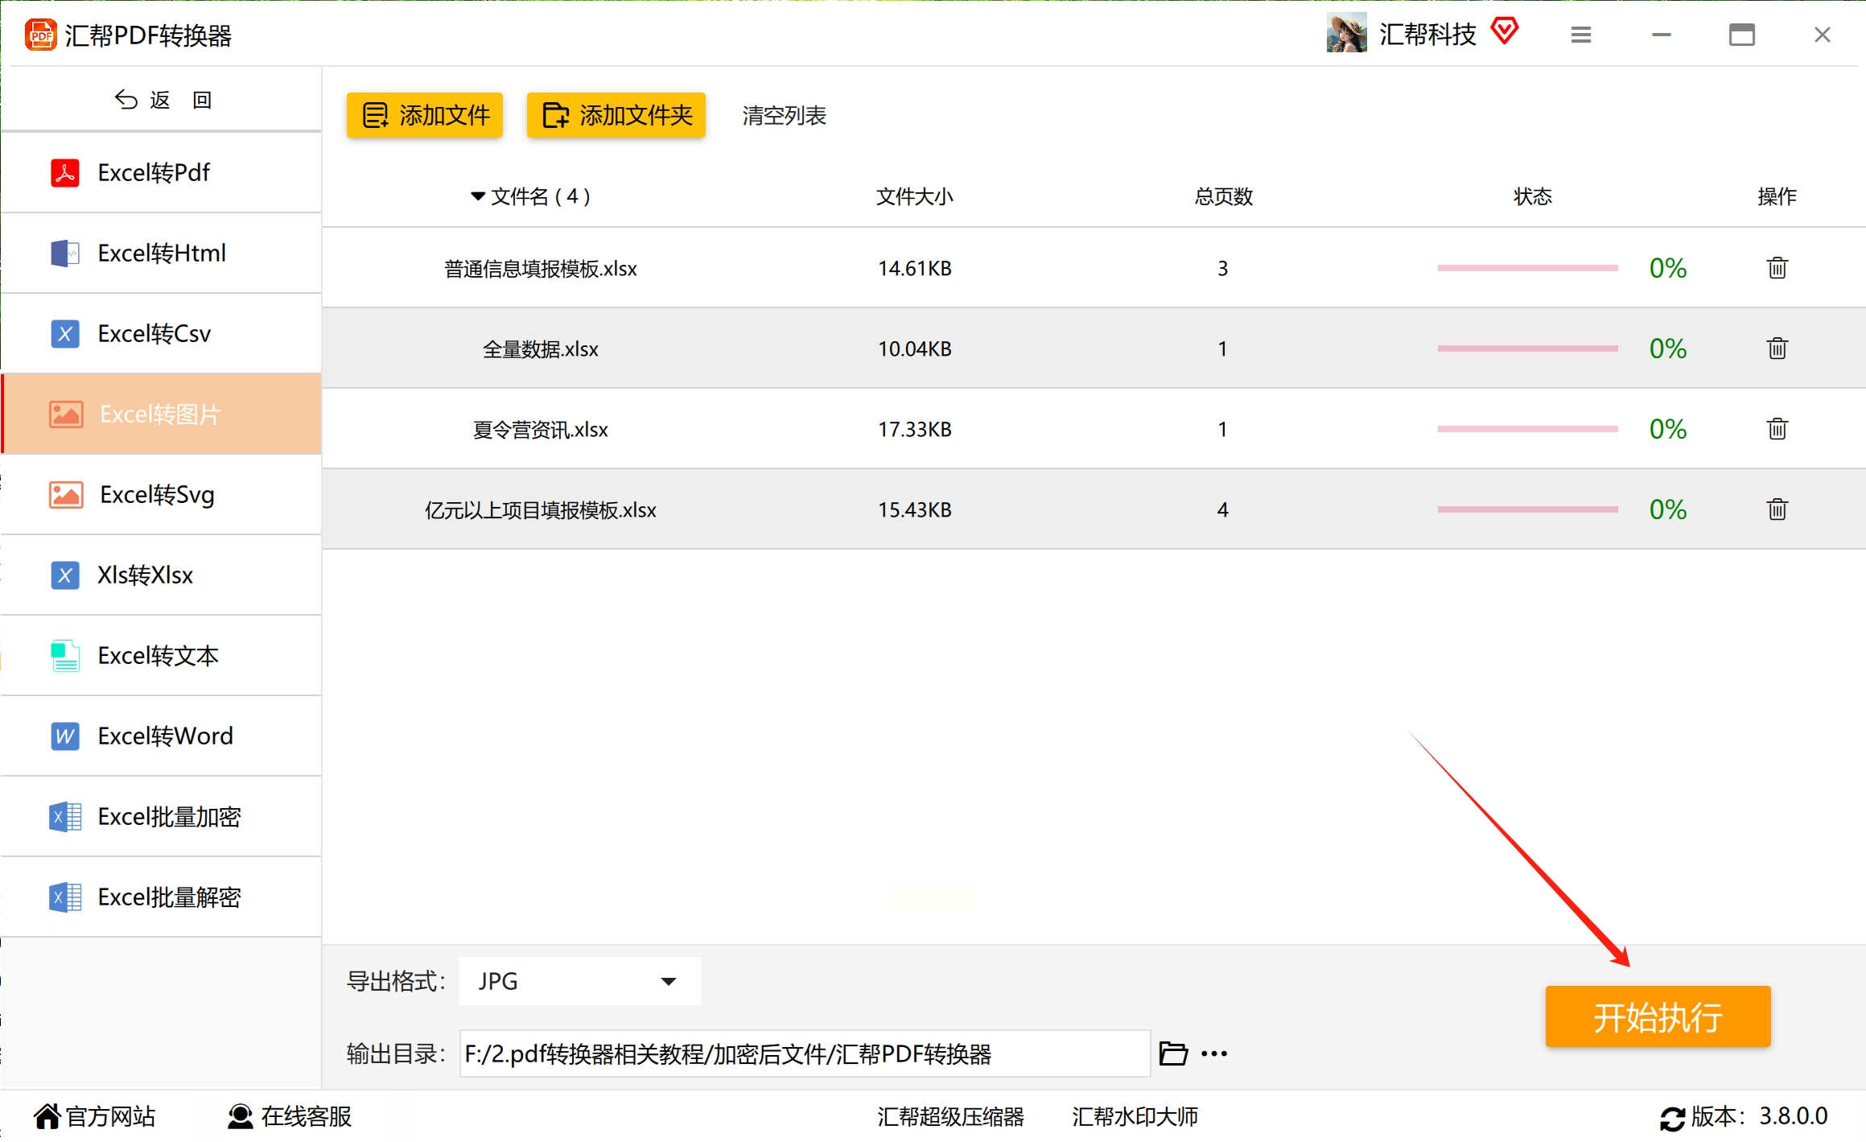Remove 全量数据.xlsx using trash icon
The width and height of the screenshot is (1866, 1142).
1777,348
